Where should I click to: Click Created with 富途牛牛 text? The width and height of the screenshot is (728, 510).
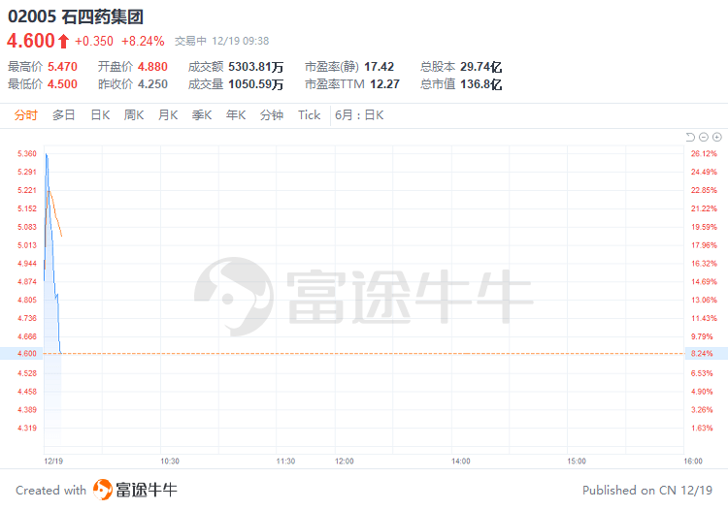(x=96, y=490)
